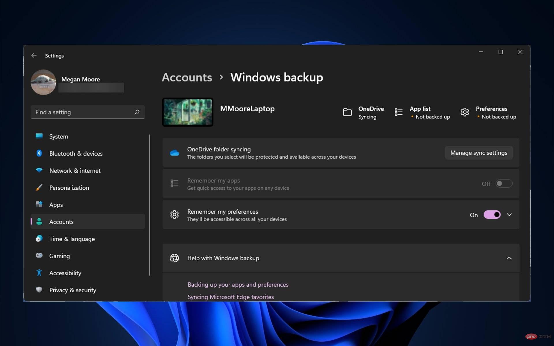Click the sidebar vertical scrollbar

[150, 205]
